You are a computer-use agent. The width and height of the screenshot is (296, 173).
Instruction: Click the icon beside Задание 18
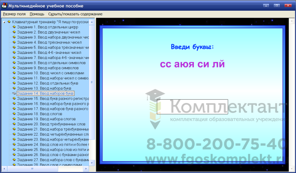pyautogui.click(x=14, y=114)
